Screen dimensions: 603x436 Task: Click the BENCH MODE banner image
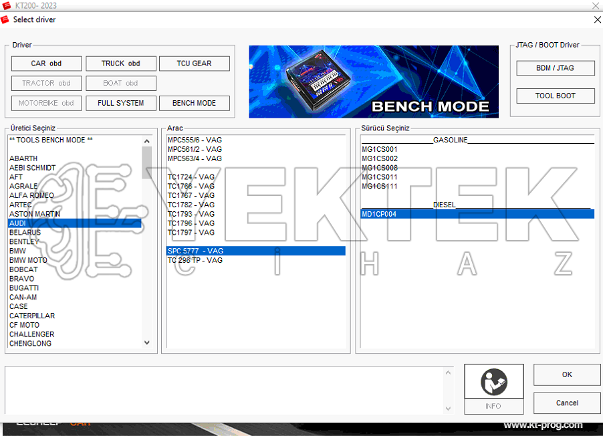[x=374, y=82]
